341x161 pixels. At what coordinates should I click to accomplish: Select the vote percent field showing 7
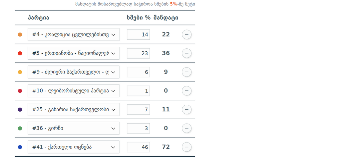(138, 109)
